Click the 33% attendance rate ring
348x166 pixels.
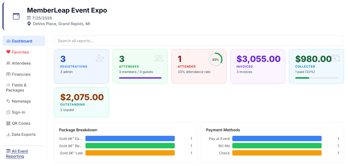click(215, 60)
